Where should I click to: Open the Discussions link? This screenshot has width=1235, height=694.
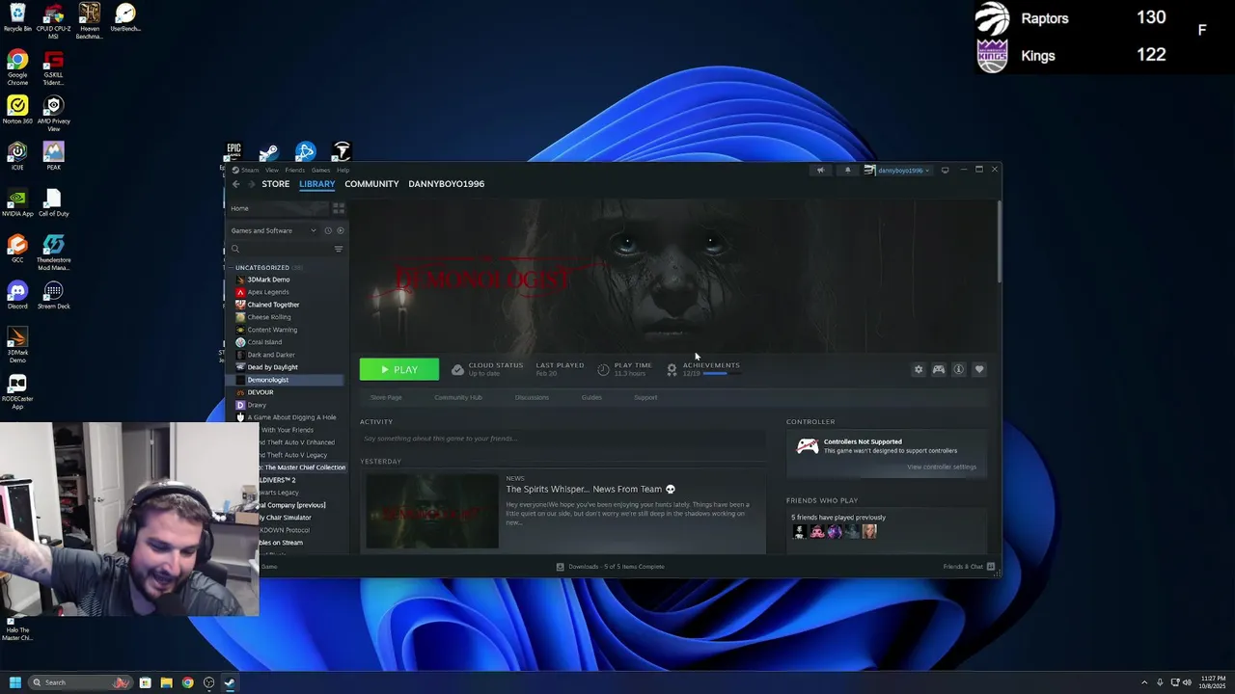coord(532,397)
